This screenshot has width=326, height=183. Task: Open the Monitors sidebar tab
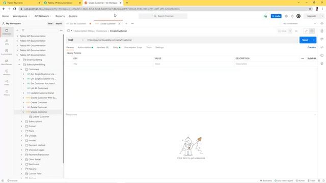click(x=7, y=72)
